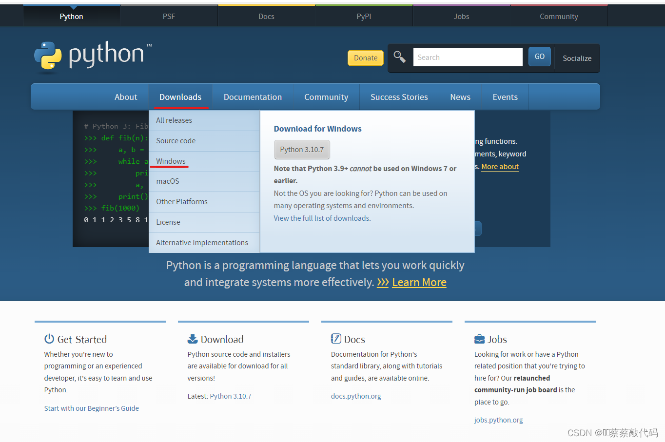Click the Download for Windows heading

(x=318, y=129)
